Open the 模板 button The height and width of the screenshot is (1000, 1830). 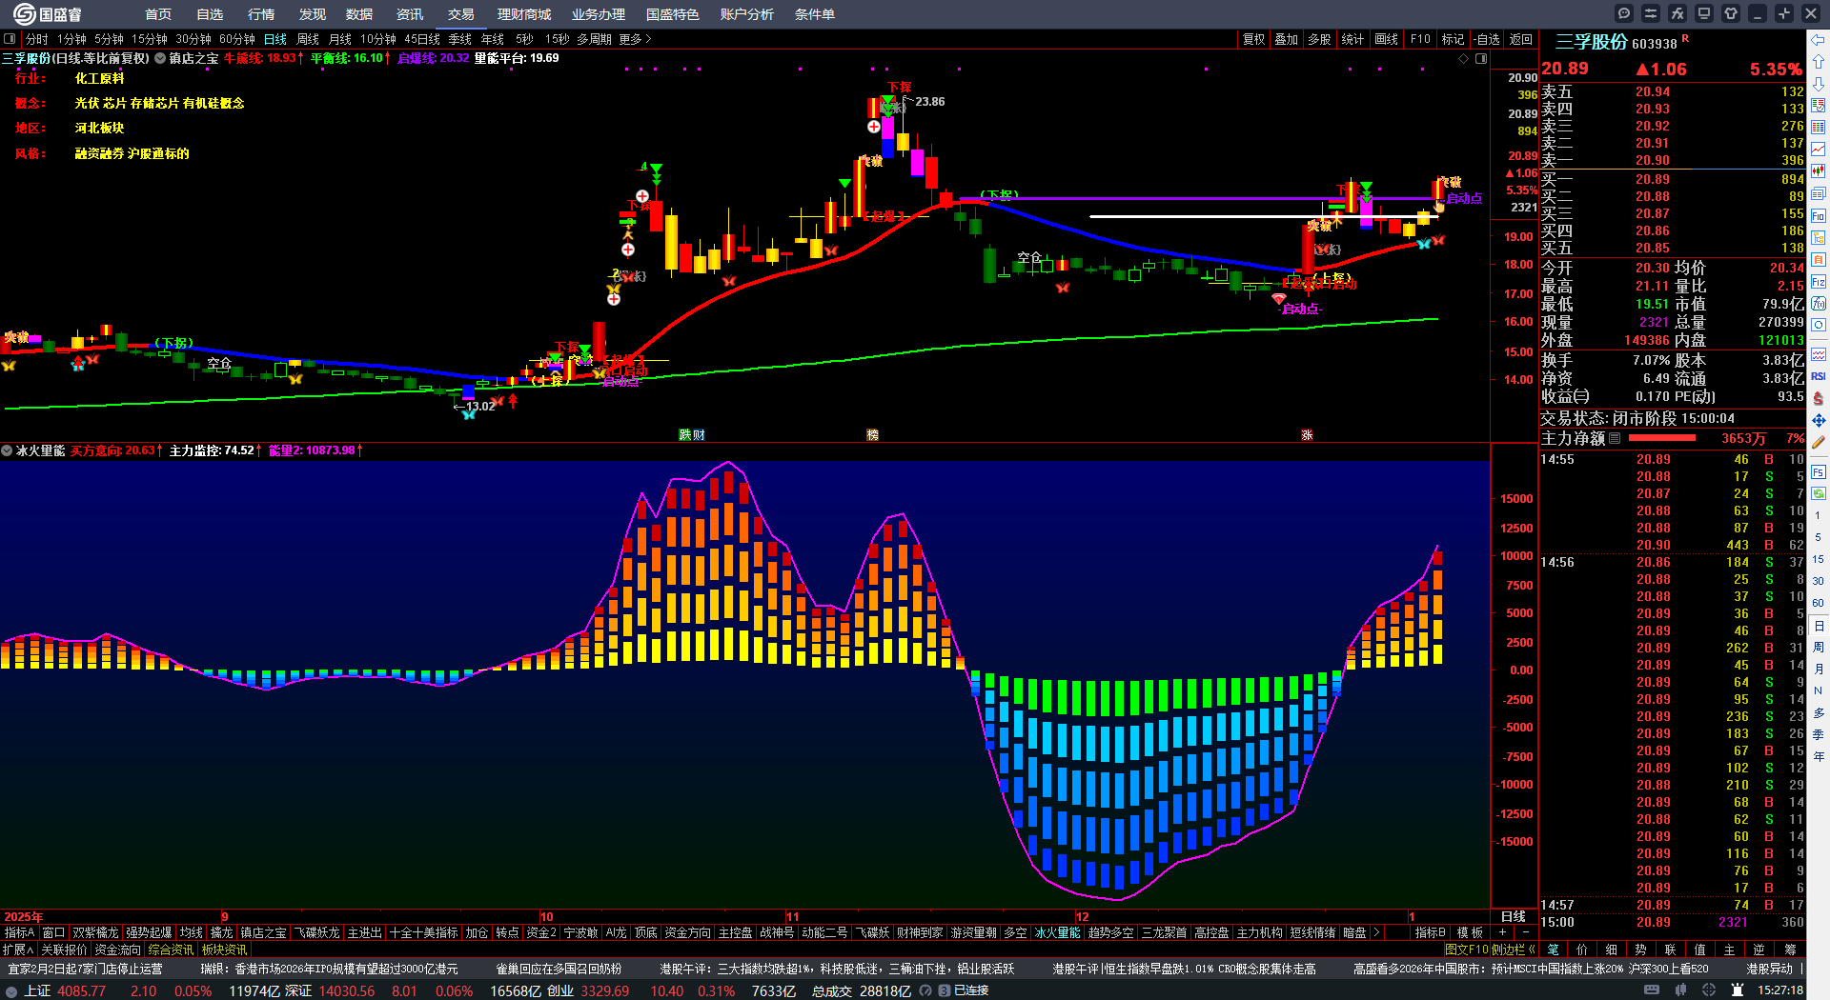click(1471, 932)
